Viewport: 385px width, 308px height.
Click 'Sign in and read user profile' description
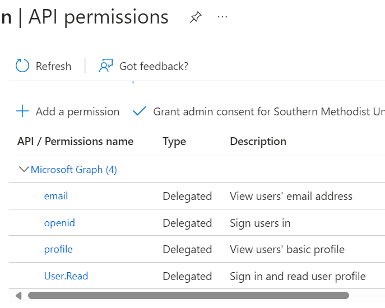coord(298,276)
